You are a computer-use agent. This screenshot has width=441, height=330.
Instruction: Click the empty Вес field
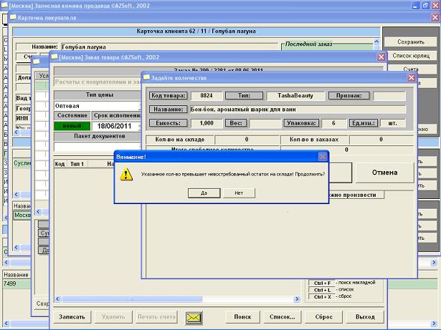[x=265, y=123]
